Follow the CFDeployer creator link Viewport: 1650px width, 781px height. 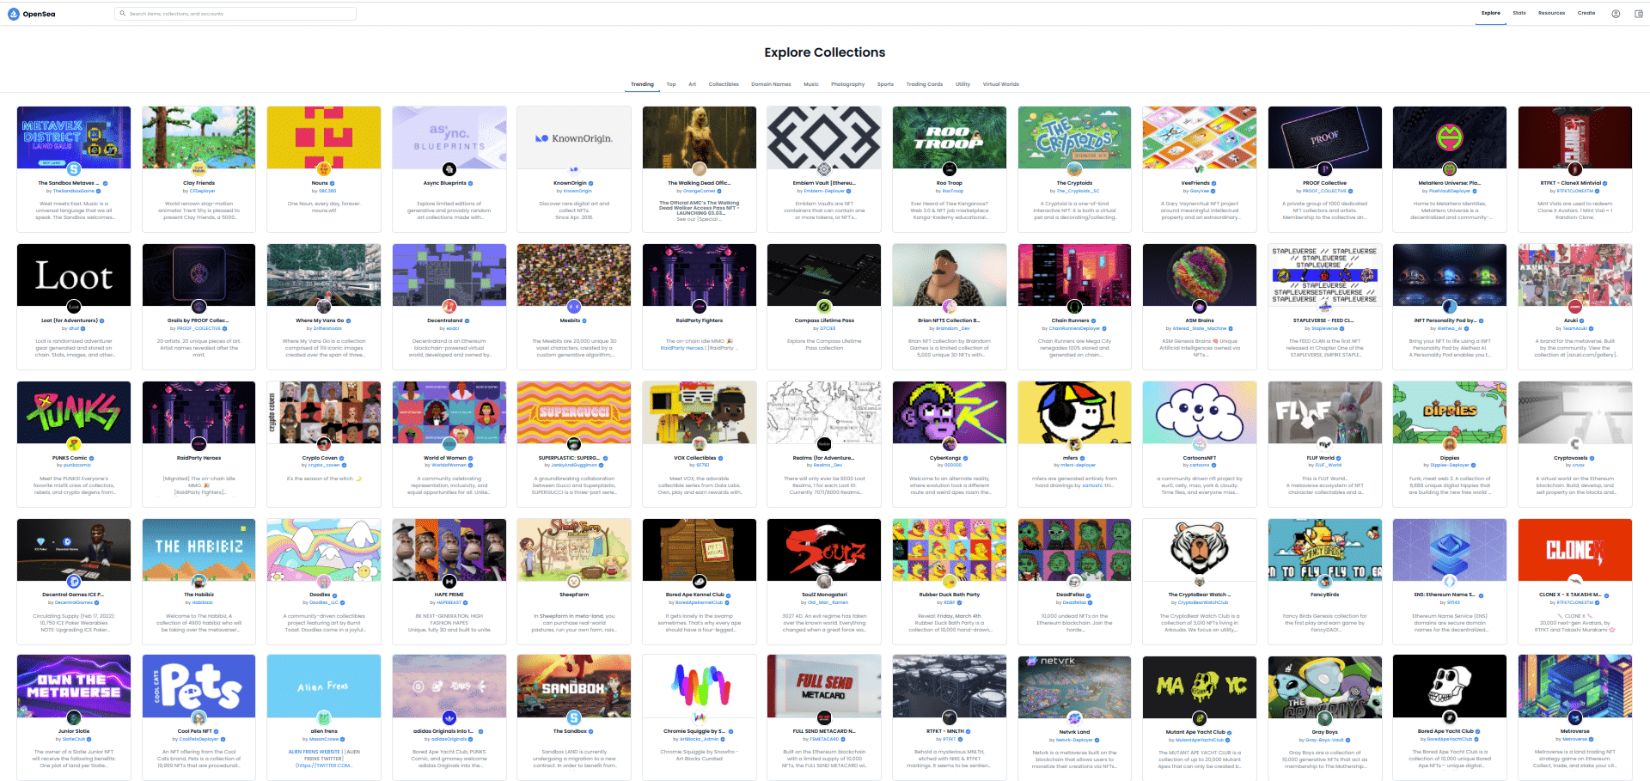(x=203, y=191)
